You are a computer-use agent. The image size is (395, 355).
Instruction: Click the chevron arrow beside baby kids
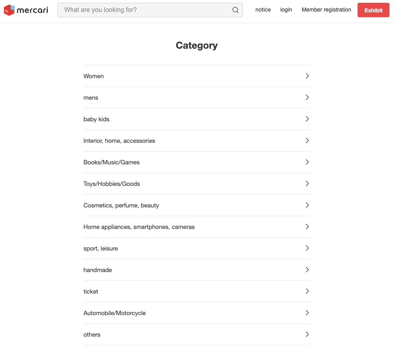pyautogui.click(x=307, y=119)
